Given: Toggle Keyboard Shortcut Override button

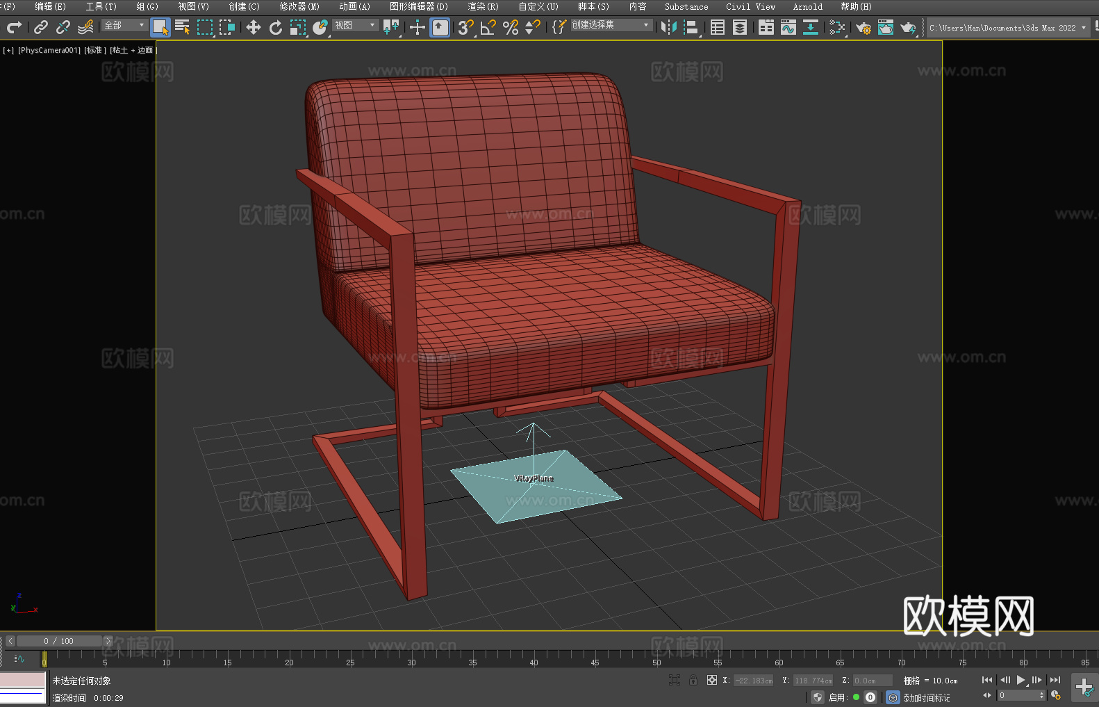Looking at the screenshot, I should click(440, 27).
